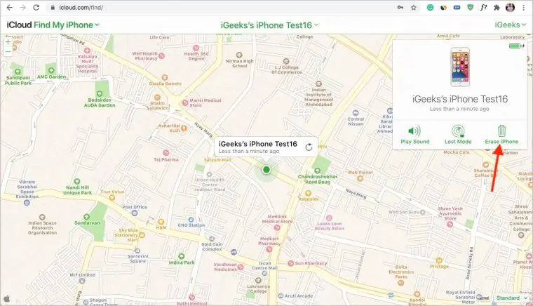Open the iGeeks account dropdown

pyautogui.click(x=511, y=25)
